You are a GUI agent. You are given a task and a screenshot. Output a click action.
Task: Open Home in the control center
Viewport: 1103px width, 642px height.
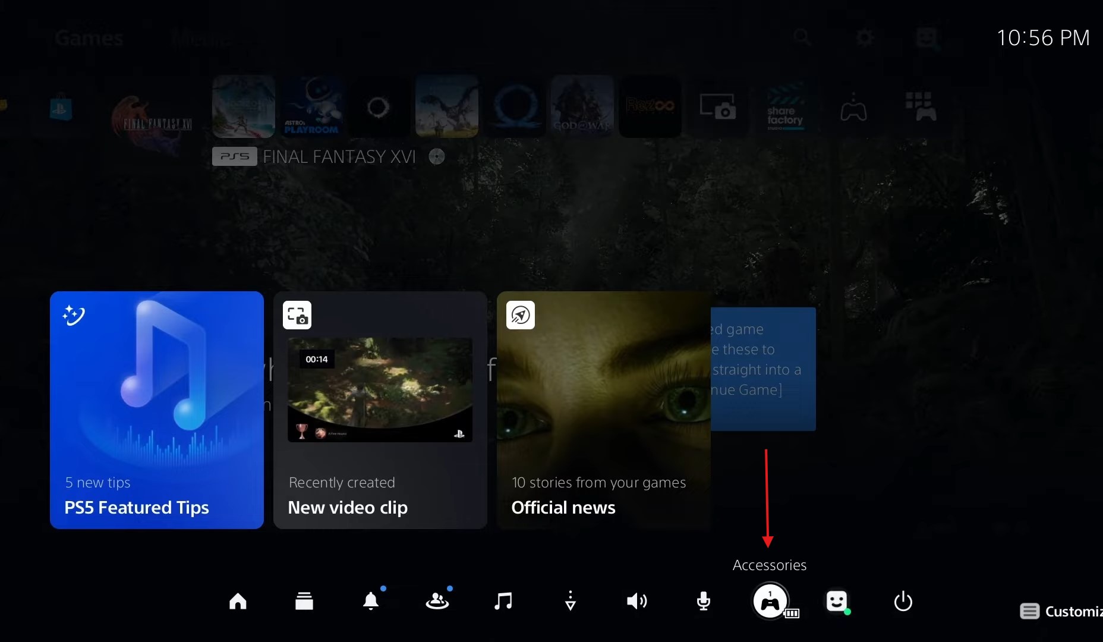click(x=238, y=602)
